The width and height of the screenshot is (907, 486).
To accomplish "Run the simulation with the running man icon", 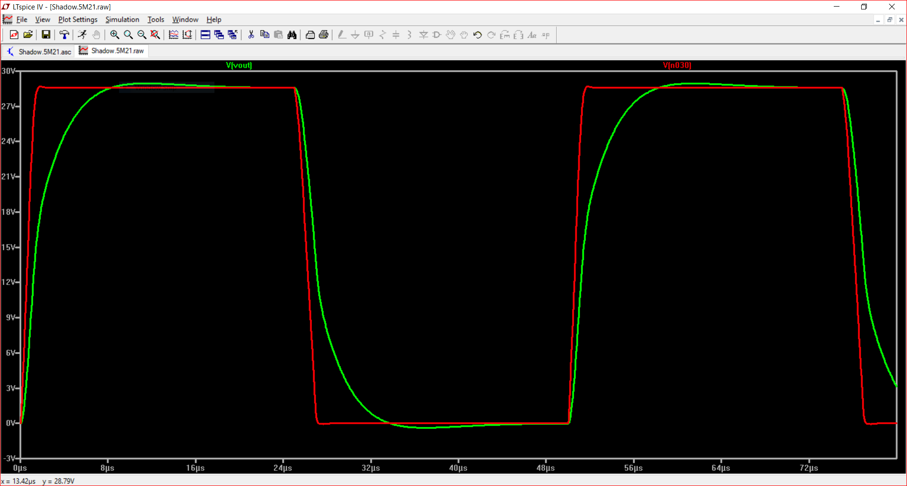I will (82, 34).
